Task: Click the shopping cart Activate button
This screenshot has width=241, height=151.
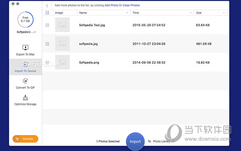Action: (x=26, y=139)
